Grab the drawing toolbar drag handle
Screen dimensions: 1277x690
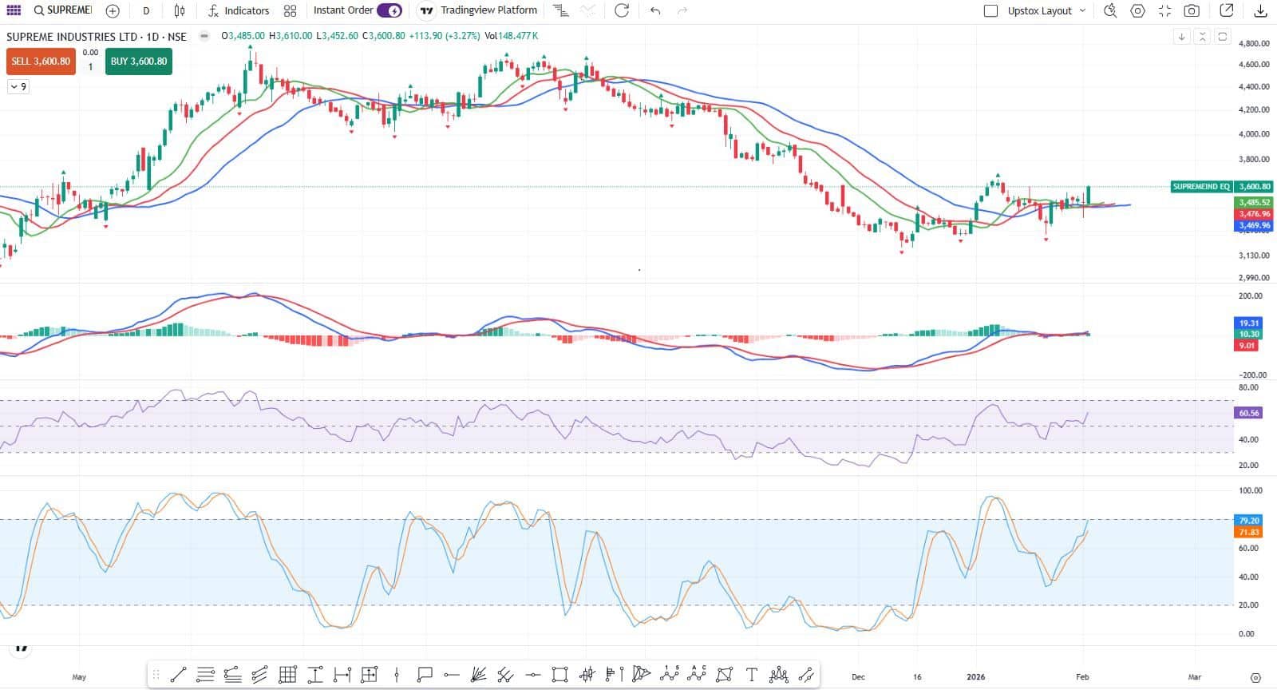coord(156,675)
